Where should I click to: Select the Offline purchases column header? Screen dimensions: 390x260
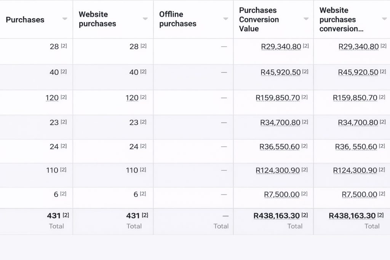(177, 19)
